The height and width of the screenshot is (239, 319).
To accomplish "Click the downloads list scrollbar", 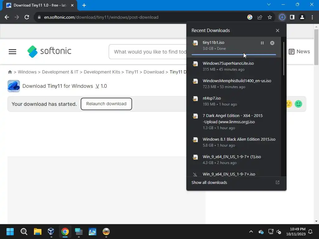I will click(283, 59).
